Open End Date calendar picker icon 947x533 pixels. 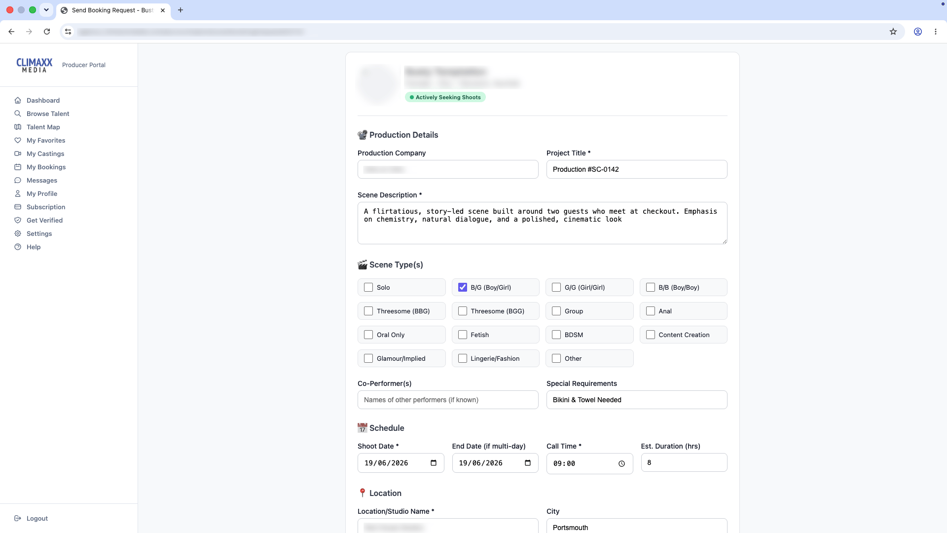(x=528, y=463)
